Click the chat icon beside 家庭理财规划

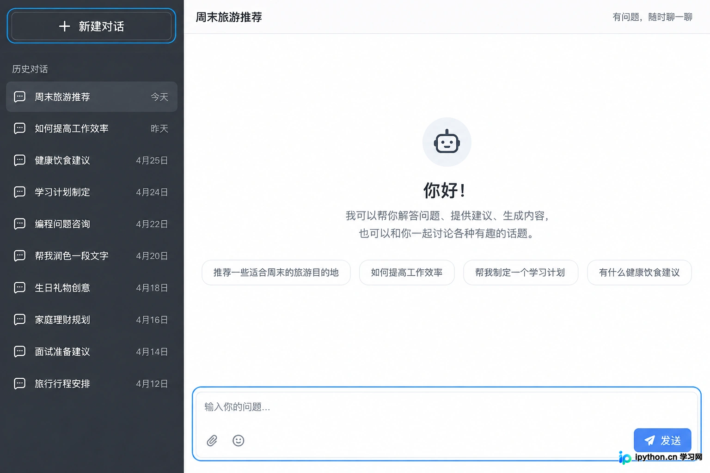pos(20,320)
